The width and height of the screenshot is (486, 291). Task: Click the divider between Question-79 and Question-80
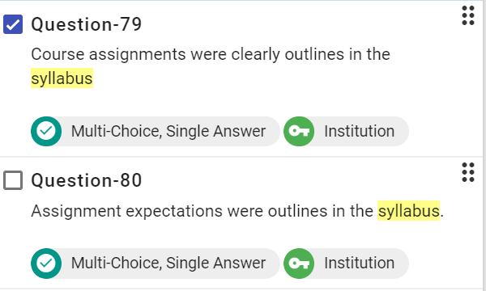pyautogui.click(x=241, y=157)
